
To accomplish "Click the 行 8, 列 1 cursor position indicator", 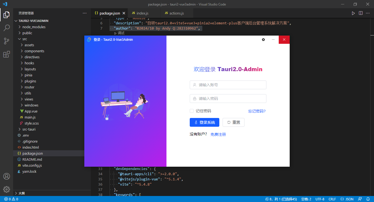I will click(x=281, y=199).
